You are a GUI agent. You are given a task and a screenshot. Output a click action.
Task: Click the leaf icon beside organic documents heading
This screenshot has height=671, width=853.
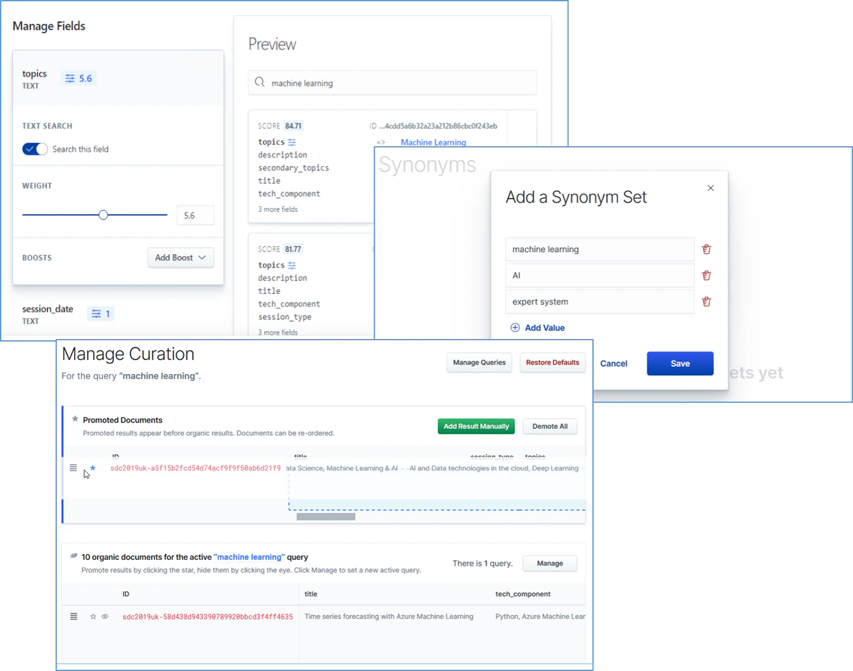point(73,556)
